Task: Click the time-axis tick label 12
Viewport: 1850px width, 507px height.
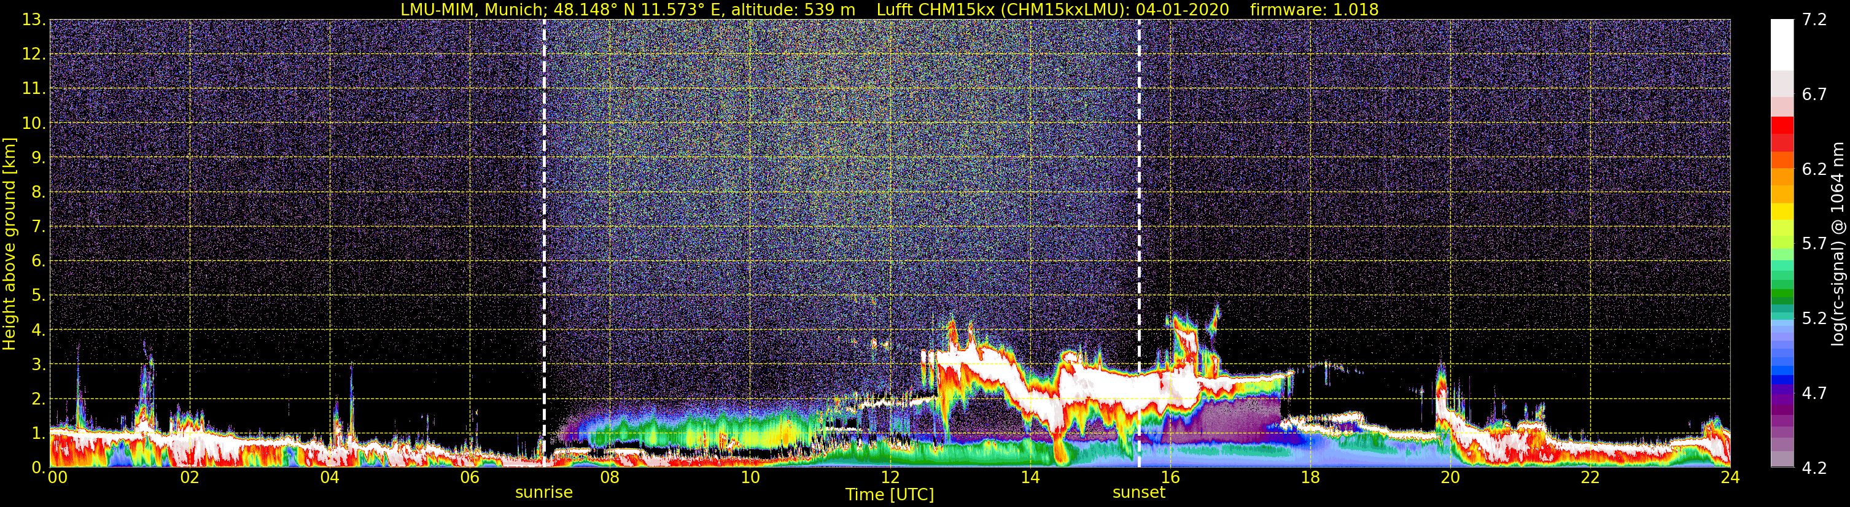Action: (x=890, y=478)
